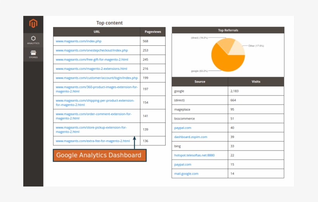Click the URL column header
318x202 pixels.
pyautogui.click(x=97, y=32)
